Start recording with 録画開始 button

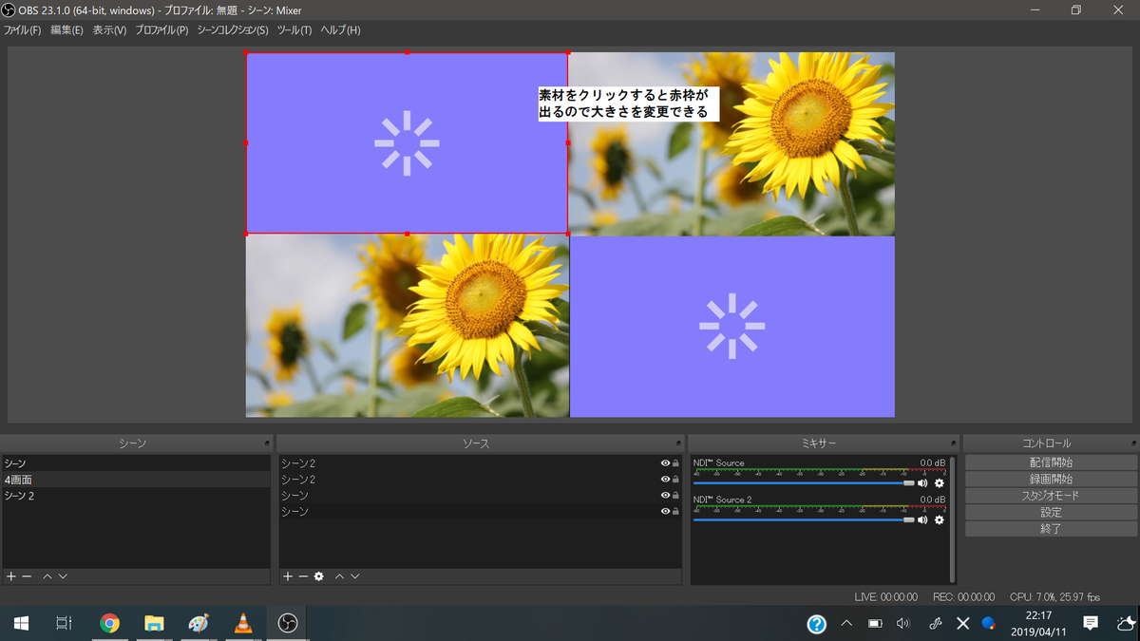pos(1051,480)
